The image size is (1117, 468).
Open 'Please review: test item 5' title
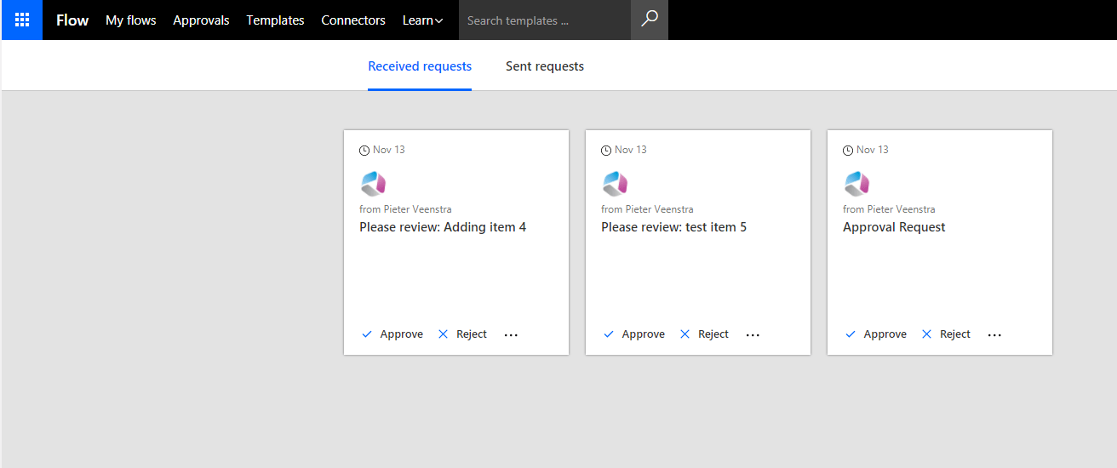click(674, 227)
